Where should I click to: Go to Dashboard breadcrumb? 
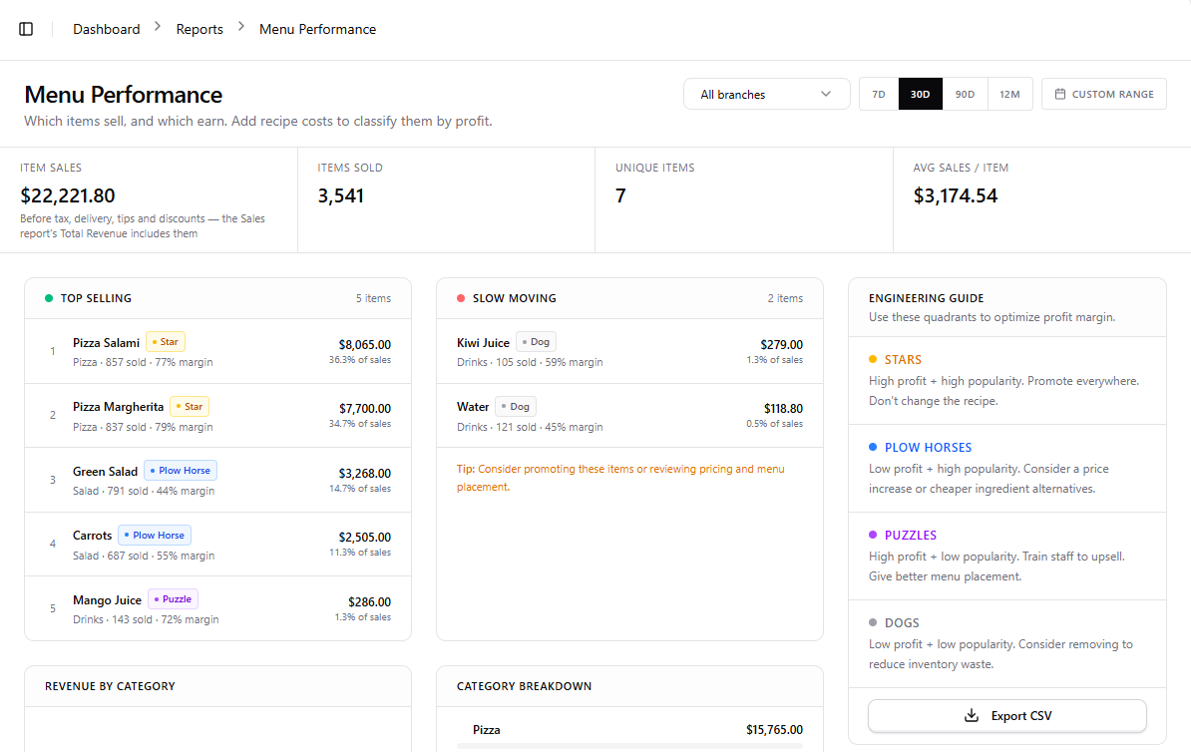107,29
